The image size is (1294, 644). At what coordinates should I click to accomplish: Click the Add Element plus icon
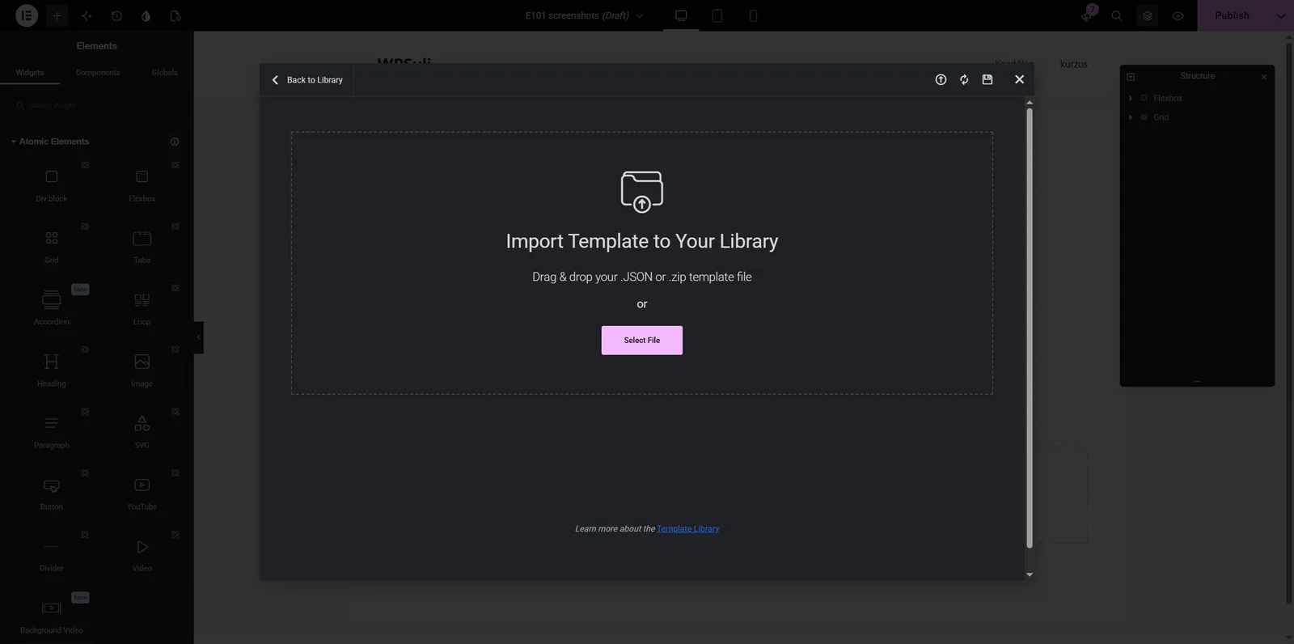coord(57,15)
